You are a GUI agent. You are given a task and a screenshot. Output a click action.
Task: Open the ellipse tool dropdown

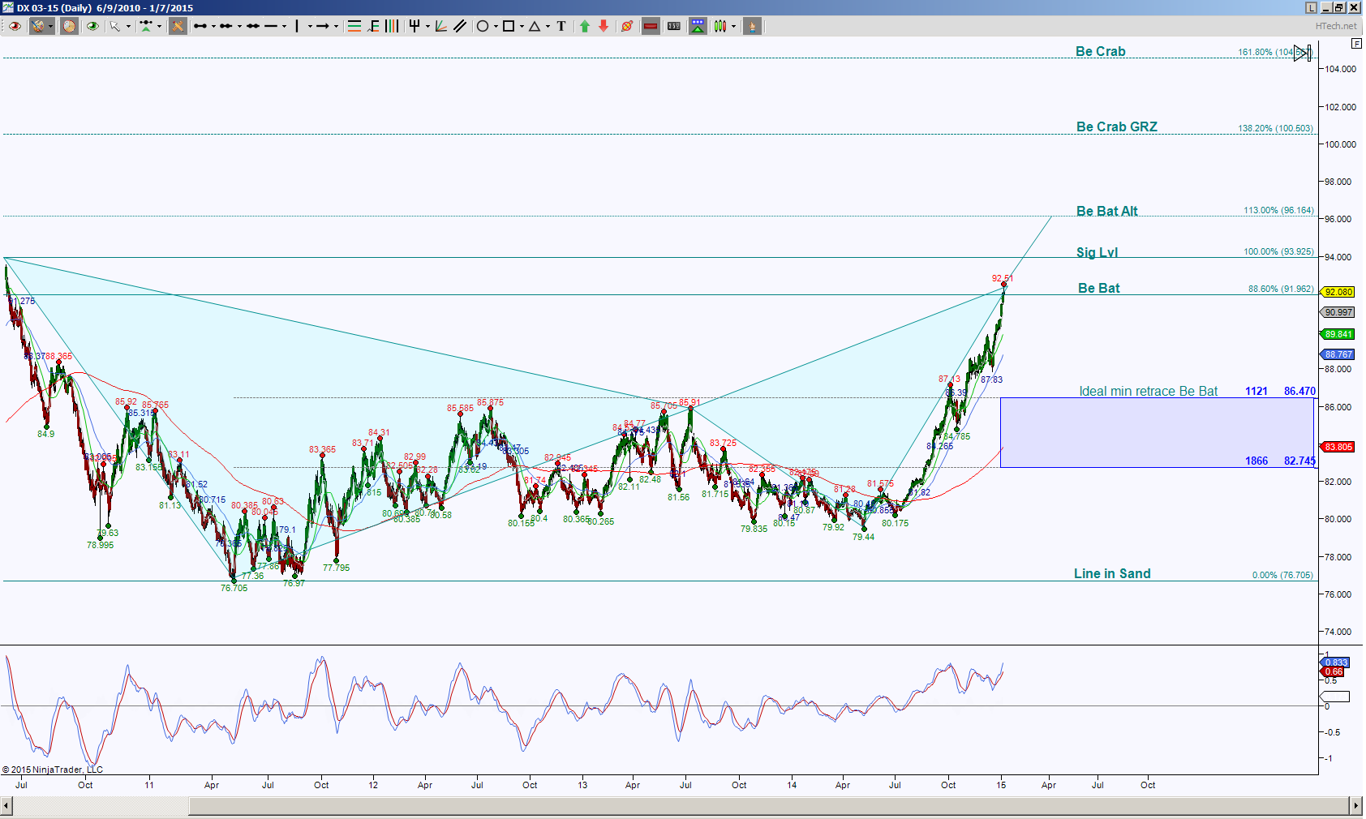496,26
